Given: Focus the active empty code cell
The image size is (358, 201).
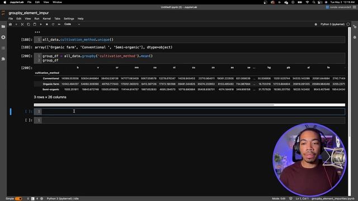Looking at the screenshot, I should click(190, 112).
